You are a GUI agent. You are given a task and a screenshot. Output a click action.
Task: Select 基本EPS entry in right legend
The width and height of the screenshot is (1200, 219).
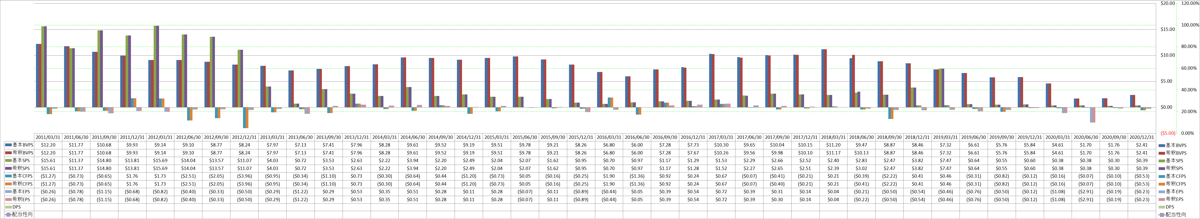click(x=1171, y=192)
